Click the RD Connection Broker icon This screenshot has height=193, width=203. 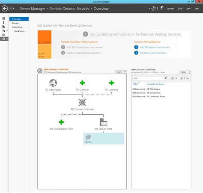(x=82, y=103)
